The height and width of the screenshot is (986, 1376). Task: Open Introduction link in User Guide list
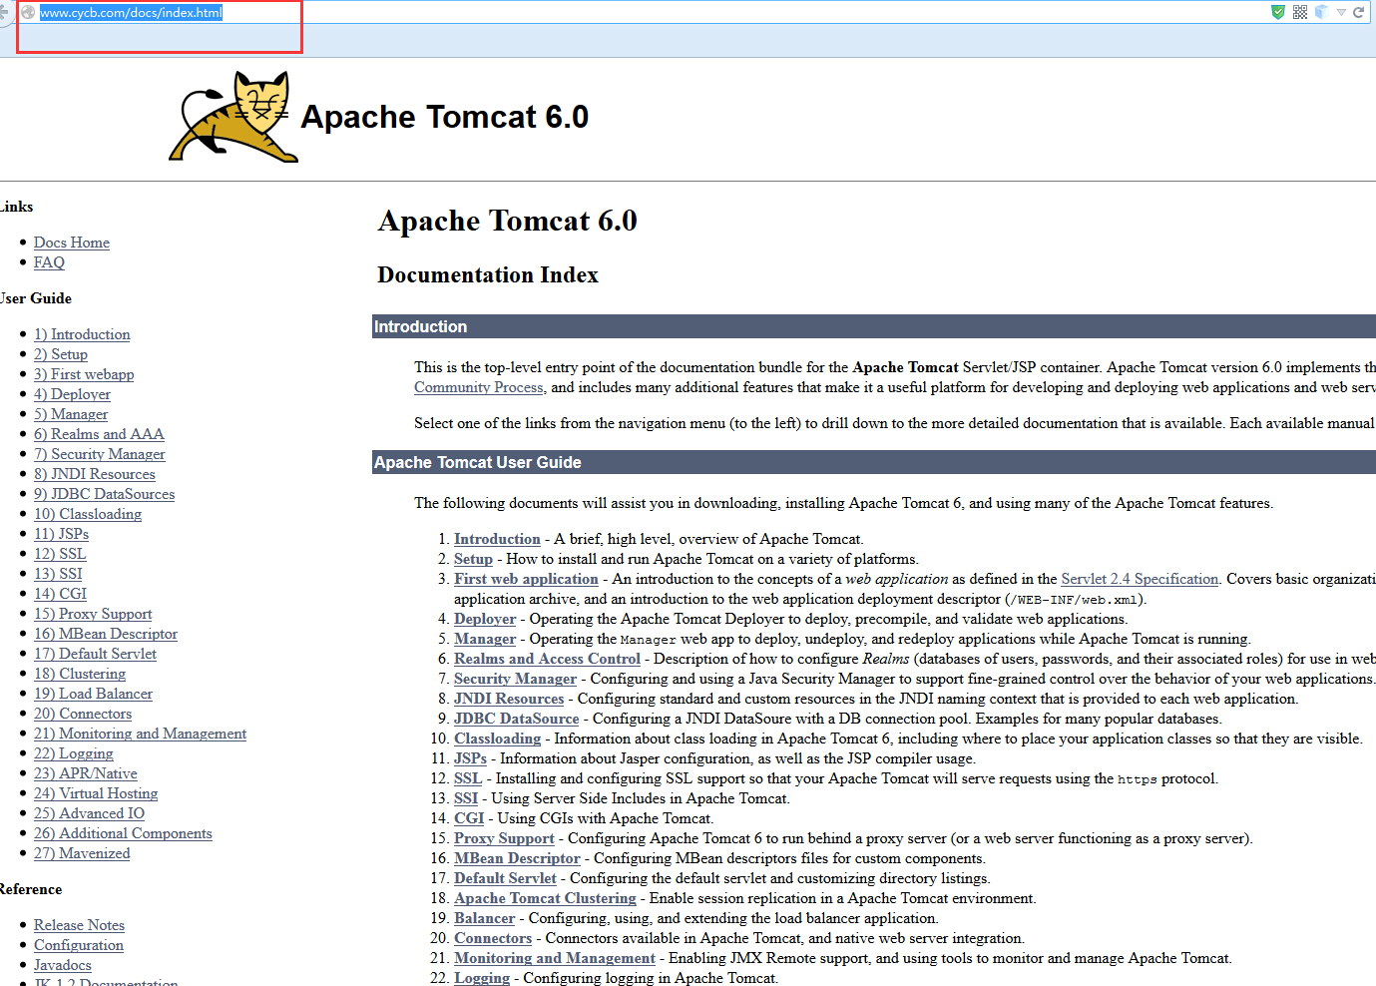click(497, 539)
